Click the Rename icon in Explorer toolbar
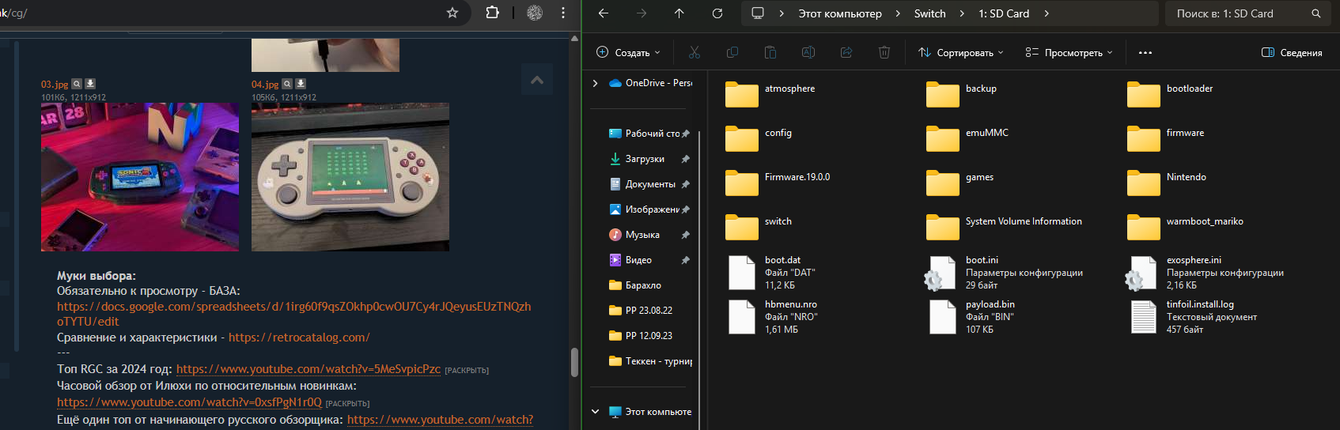The image size is (1340, 430). click(808, 52)
